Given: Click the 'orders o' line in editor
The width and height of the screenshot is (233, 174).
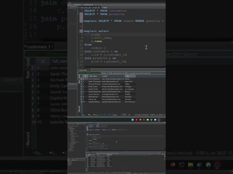Looking at the screenshot, I should point(98,48).
